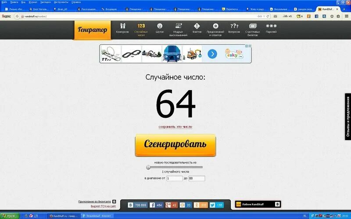
Task: Share via Facebook button 484
Action: pyautogui.click(x=156, y=205)
